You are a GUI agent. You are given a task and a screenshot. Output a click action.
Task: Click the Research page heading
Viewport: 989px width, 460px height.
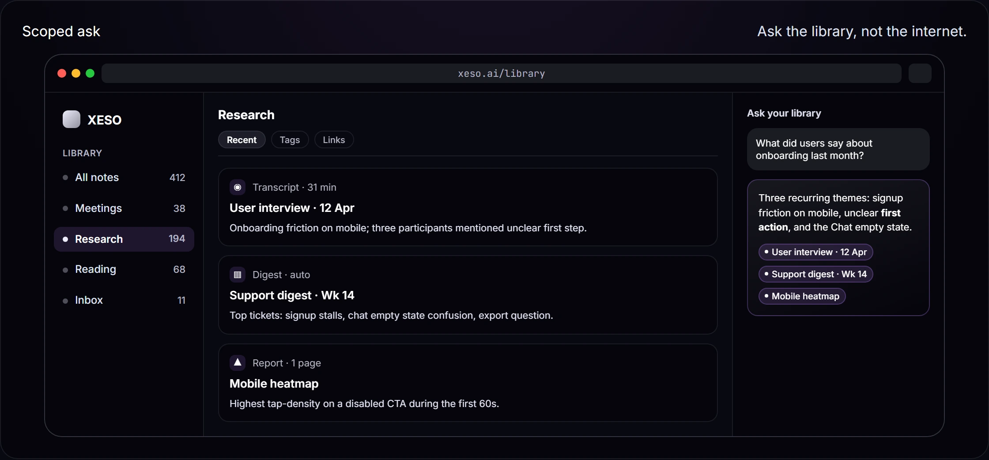(246, 115)
